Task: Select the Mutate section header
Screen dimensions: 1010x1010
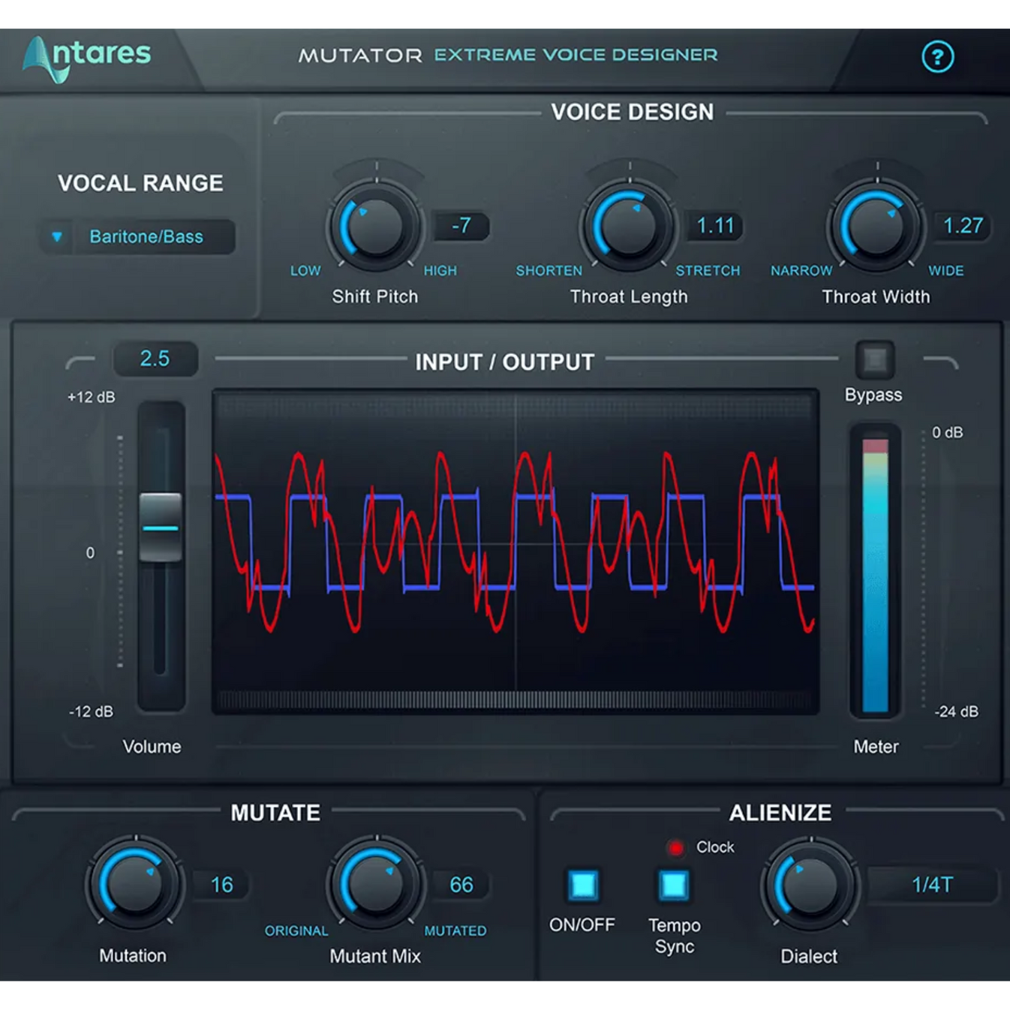Action: (274, 813)
